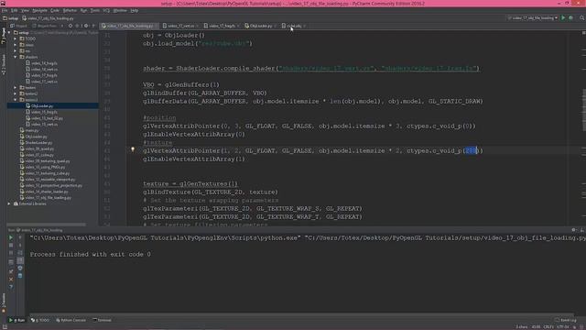Click the CRLF line separator in status bar
Screen dimensions: 586x330
[x=548, y=326]
